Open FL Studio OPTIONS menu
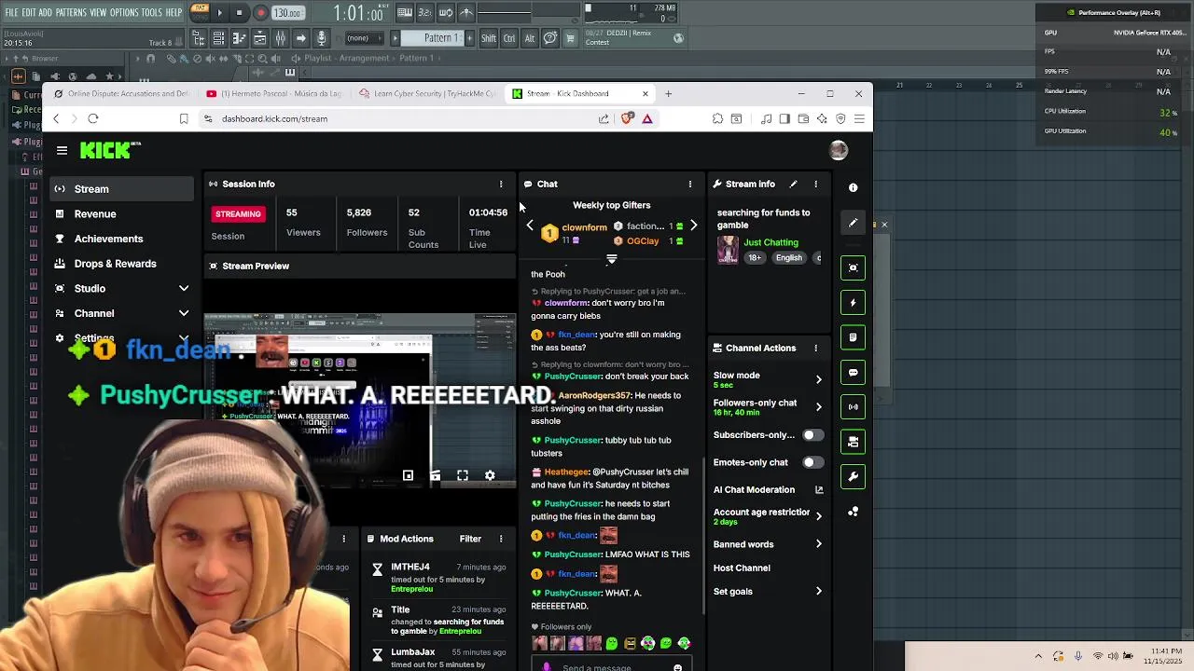 point(124,12)
